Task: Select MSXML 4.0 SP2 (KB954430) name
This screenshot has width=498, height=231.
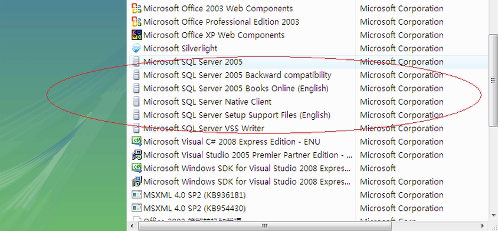Action: pyautogui.click(x=194, y=208)
